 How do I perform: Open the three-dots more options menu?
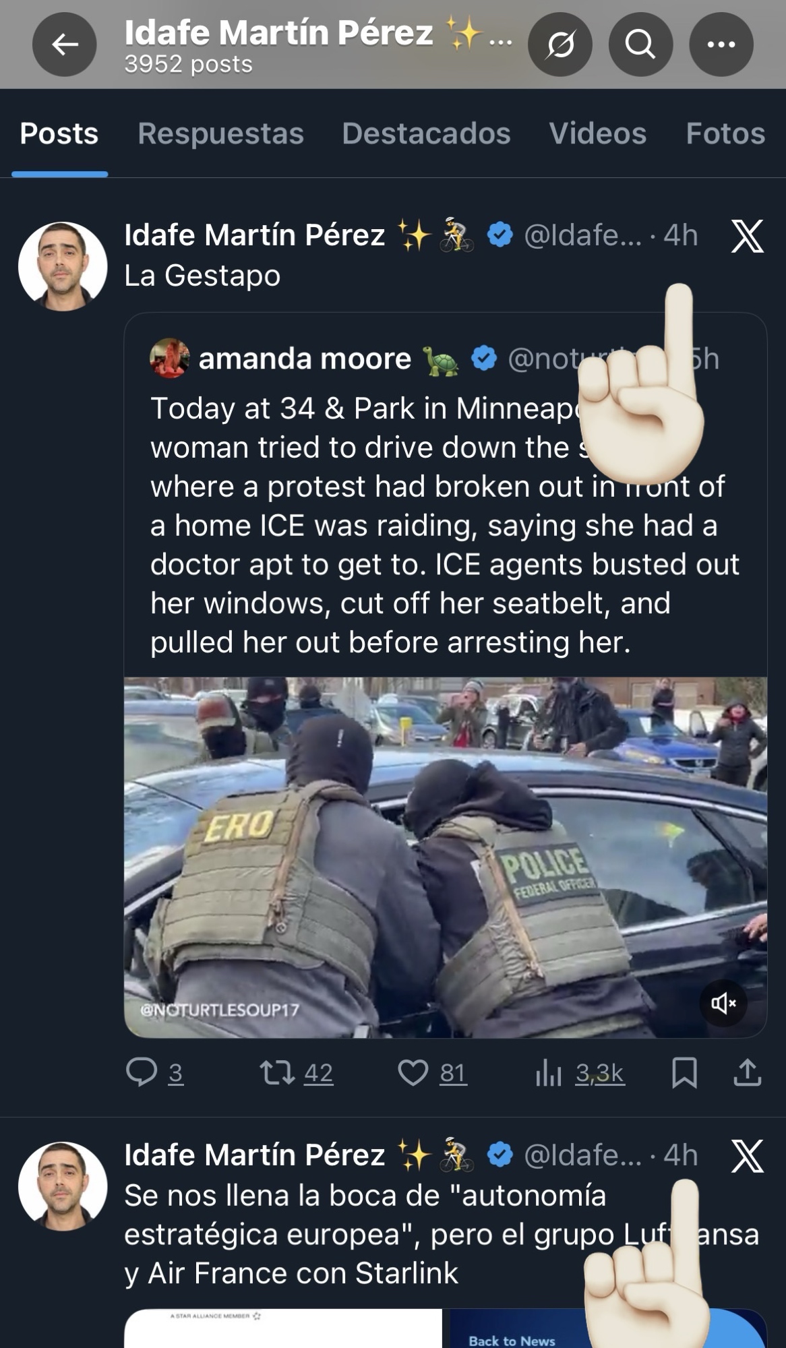tap(721, 44)
